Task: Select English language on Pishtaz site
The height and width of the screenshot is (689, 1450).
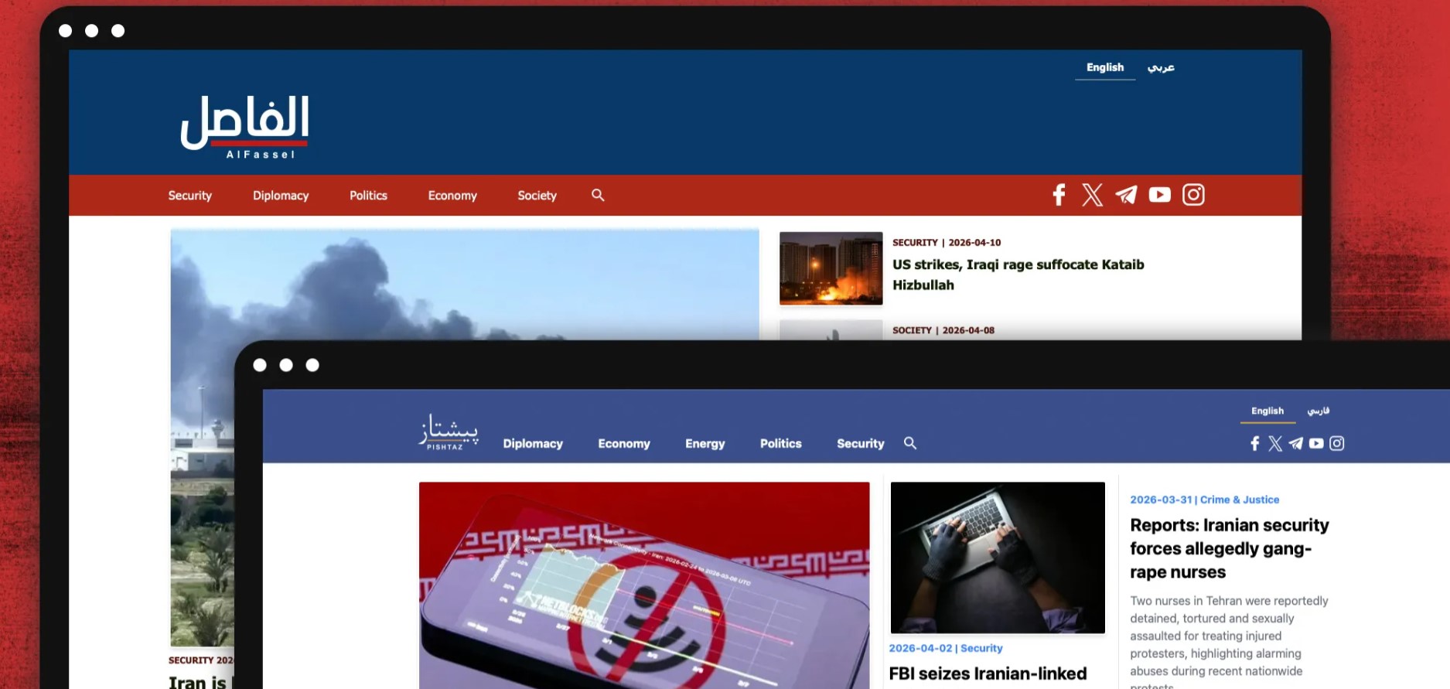Action: tap(1267, 411)
